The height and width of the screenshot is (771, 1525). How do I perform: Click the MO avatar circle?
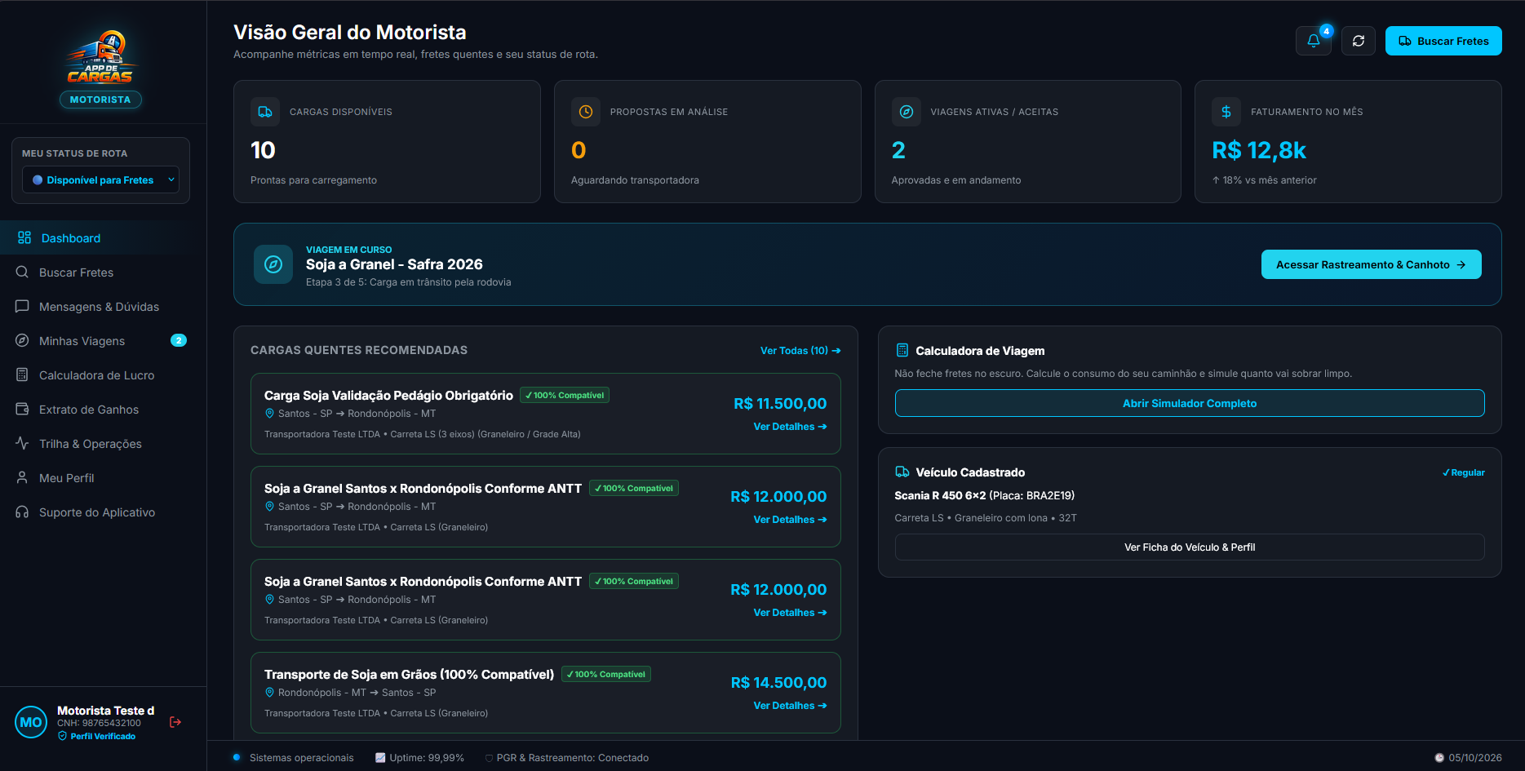click(x=31, y=722)
